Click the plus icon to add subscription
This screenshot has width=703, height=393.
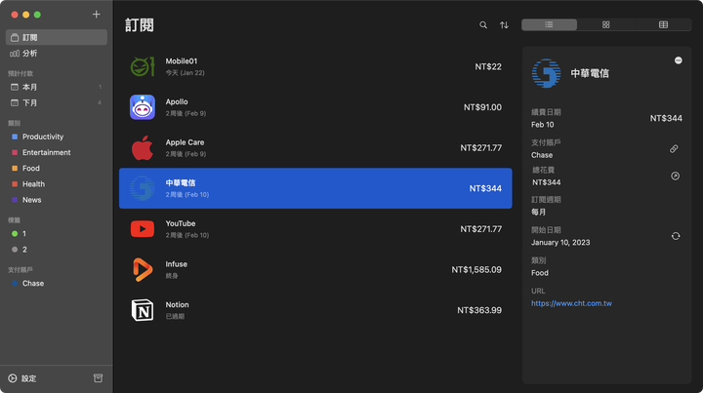[x=96, y=15]
